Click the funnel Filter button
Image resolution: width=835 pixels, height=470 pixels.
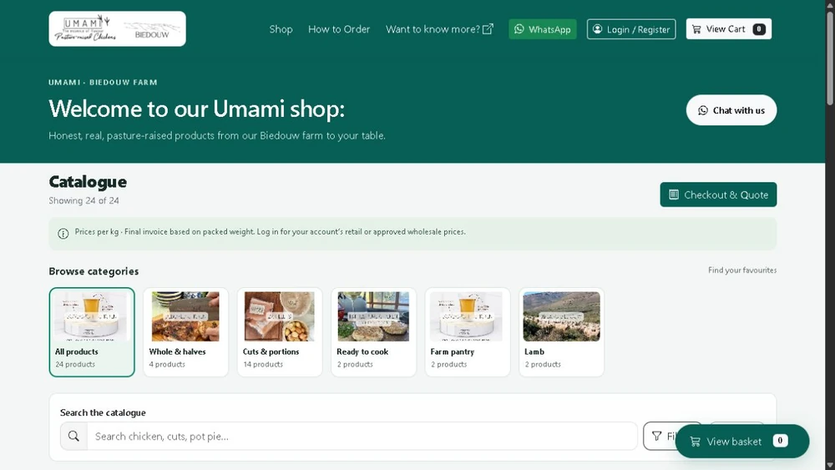coord(660,436)
